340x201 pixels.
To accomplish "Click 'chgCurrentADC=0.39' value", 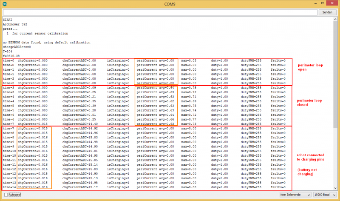I will (79, 106).
